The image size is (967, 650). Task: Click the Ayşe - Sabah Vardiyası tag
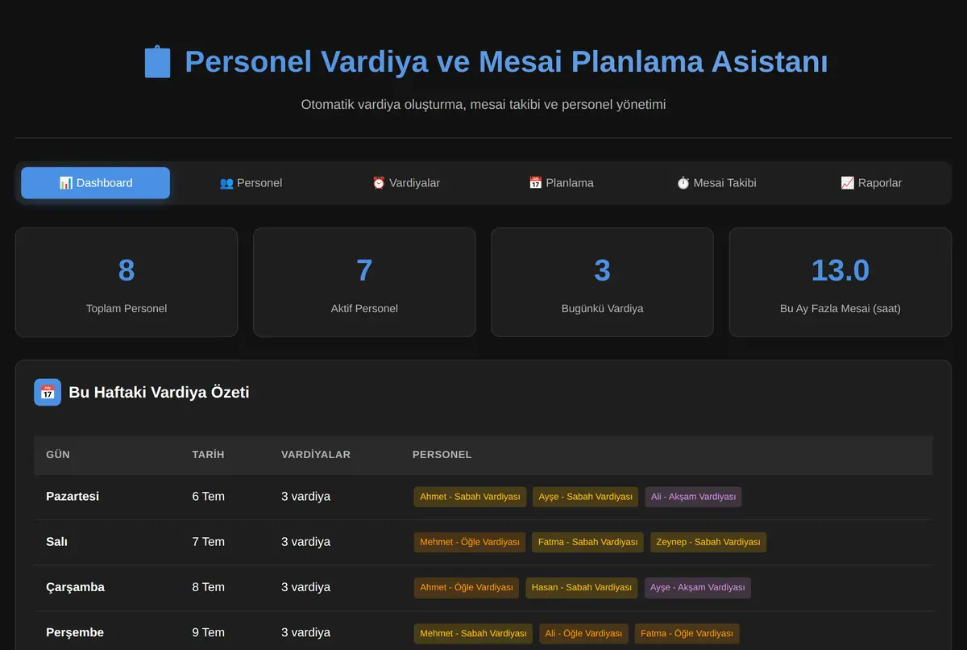pyautogui.click(x=585, y=497)
